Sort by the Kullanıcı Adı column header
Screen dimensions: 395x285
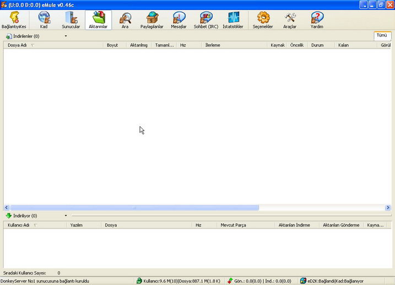[x=35, y=225]
